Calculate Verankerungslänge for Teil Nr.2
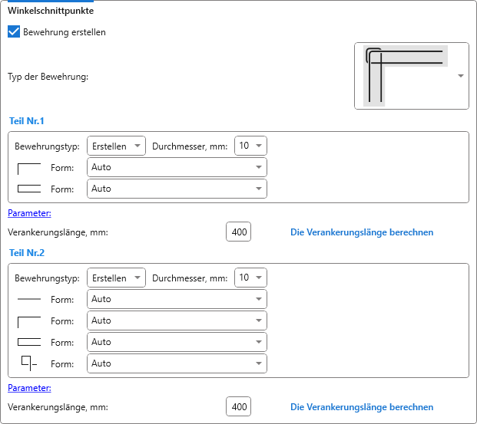Screen dimensions: 477x424 [361, 407]
